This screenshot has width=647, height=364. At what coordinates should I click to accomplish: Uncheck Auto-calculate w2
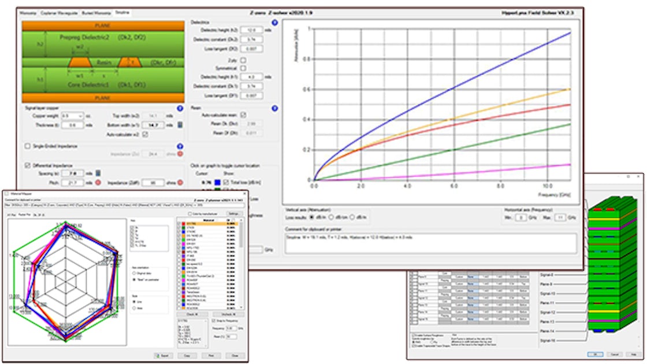click(145, 135)
